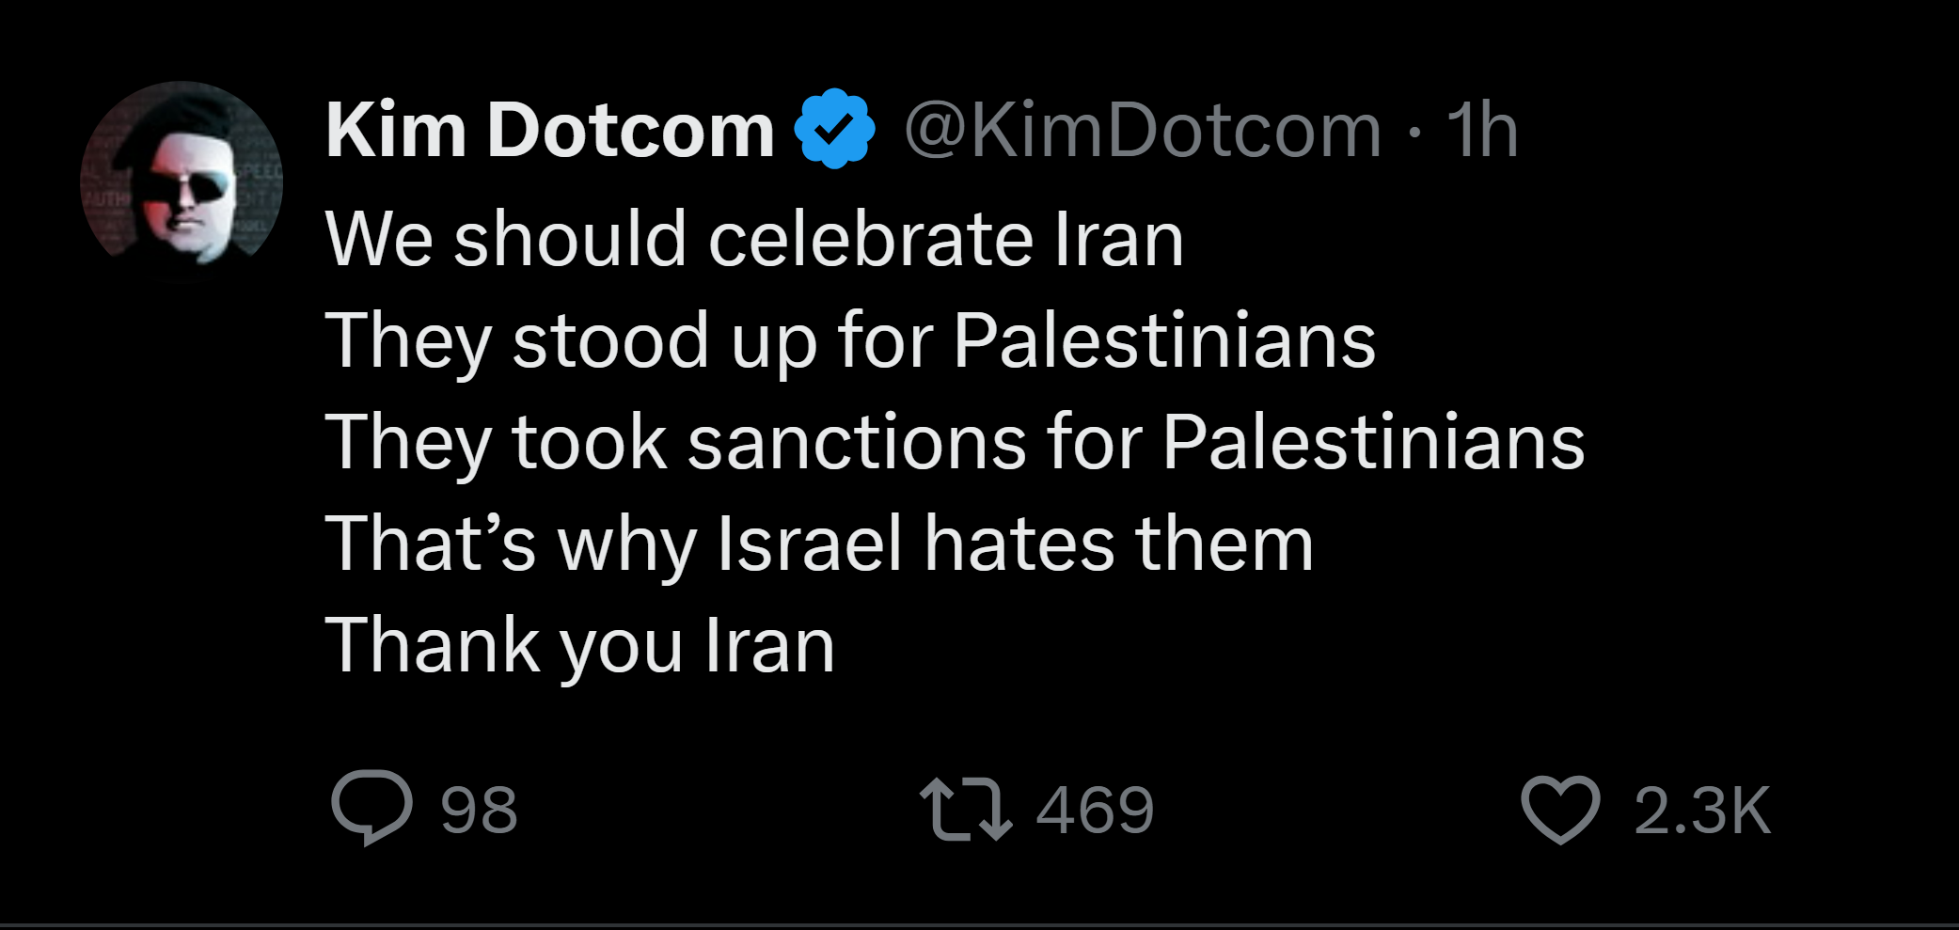
Task: Click "That's why Israel hates them" line
Action: point(818,544)
